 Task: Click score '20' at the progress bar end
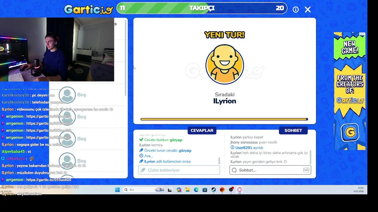(x=280, y=8)
